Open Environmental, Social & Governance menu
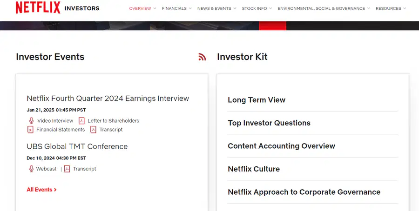Screen dimensions: 419x211 [321, 8]
